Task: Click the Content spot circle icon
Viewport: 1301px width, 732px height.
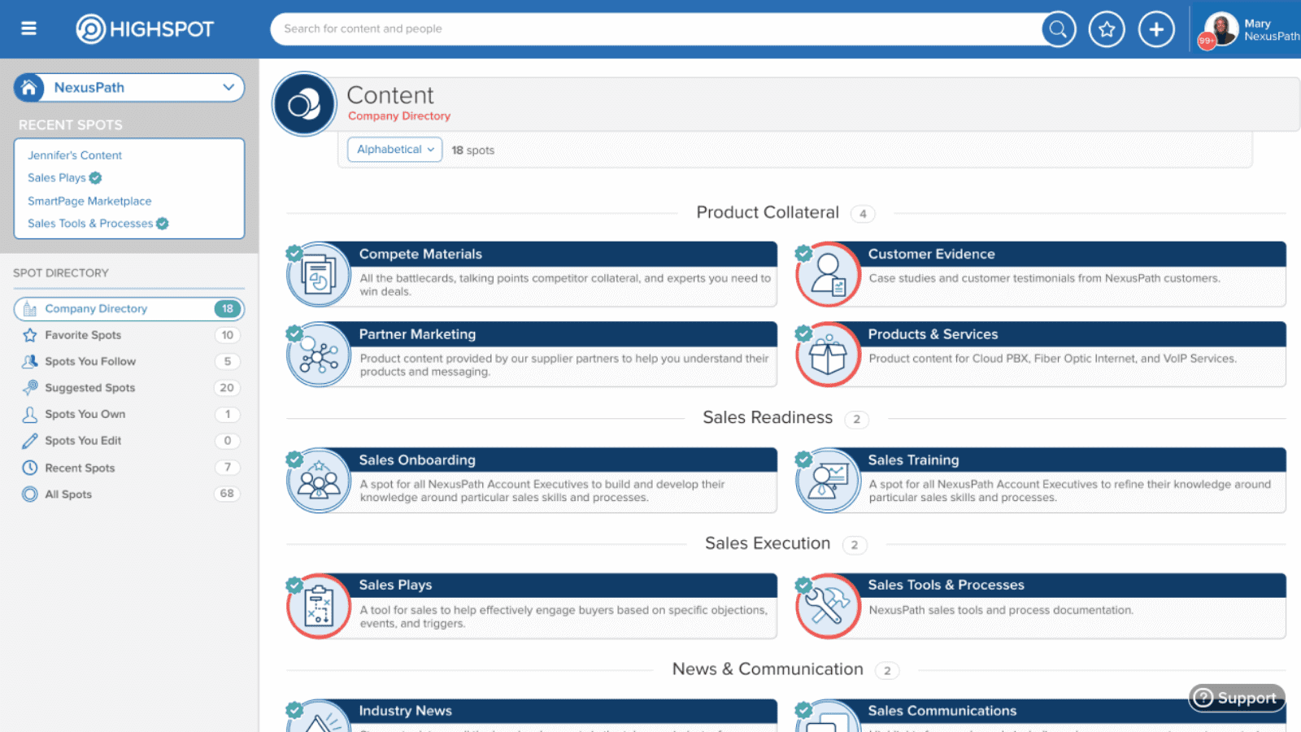Action: click(304, 104)
